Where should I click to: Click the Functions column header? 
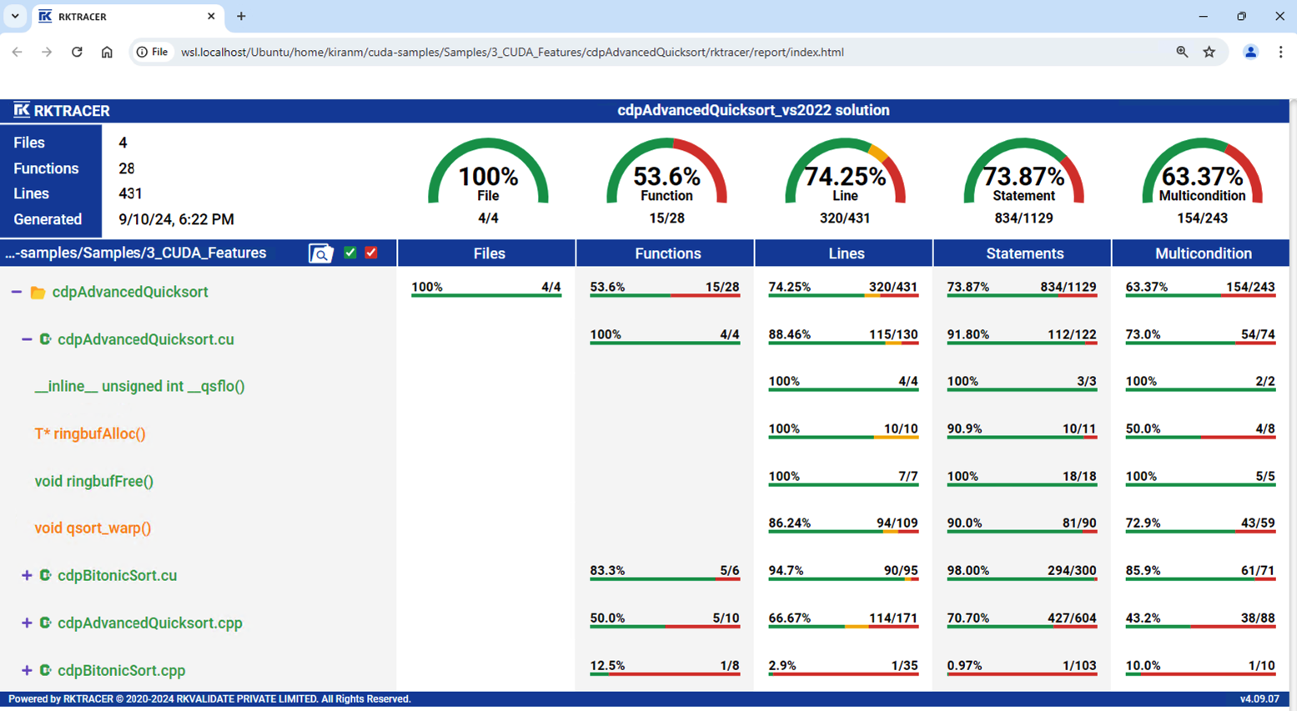point(667,253)
